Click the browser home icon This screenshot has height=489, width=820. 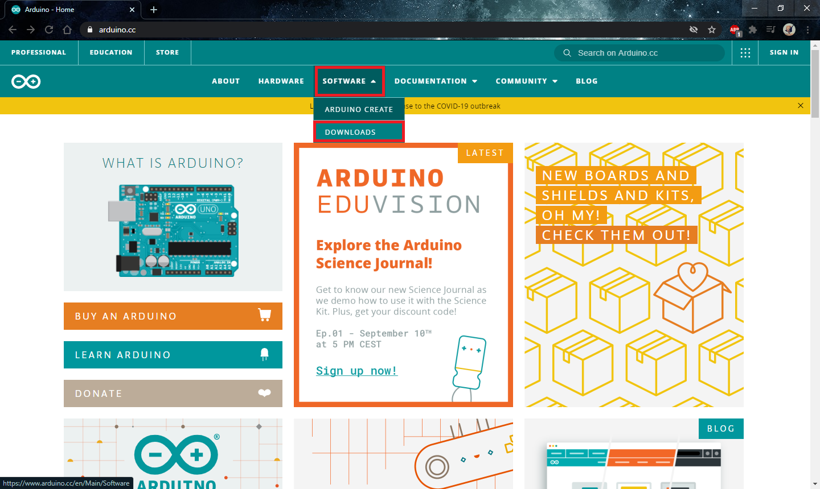coord(67,30)
